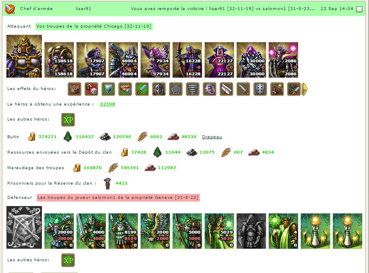369x273 pixels.
Task: Choose the blue shield hero effect icon
Action: coord(108,89)
